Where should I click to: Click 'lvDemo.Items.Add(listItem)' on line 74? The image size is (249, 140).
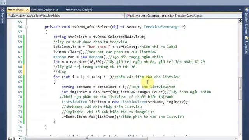click(x=90, y=117)
